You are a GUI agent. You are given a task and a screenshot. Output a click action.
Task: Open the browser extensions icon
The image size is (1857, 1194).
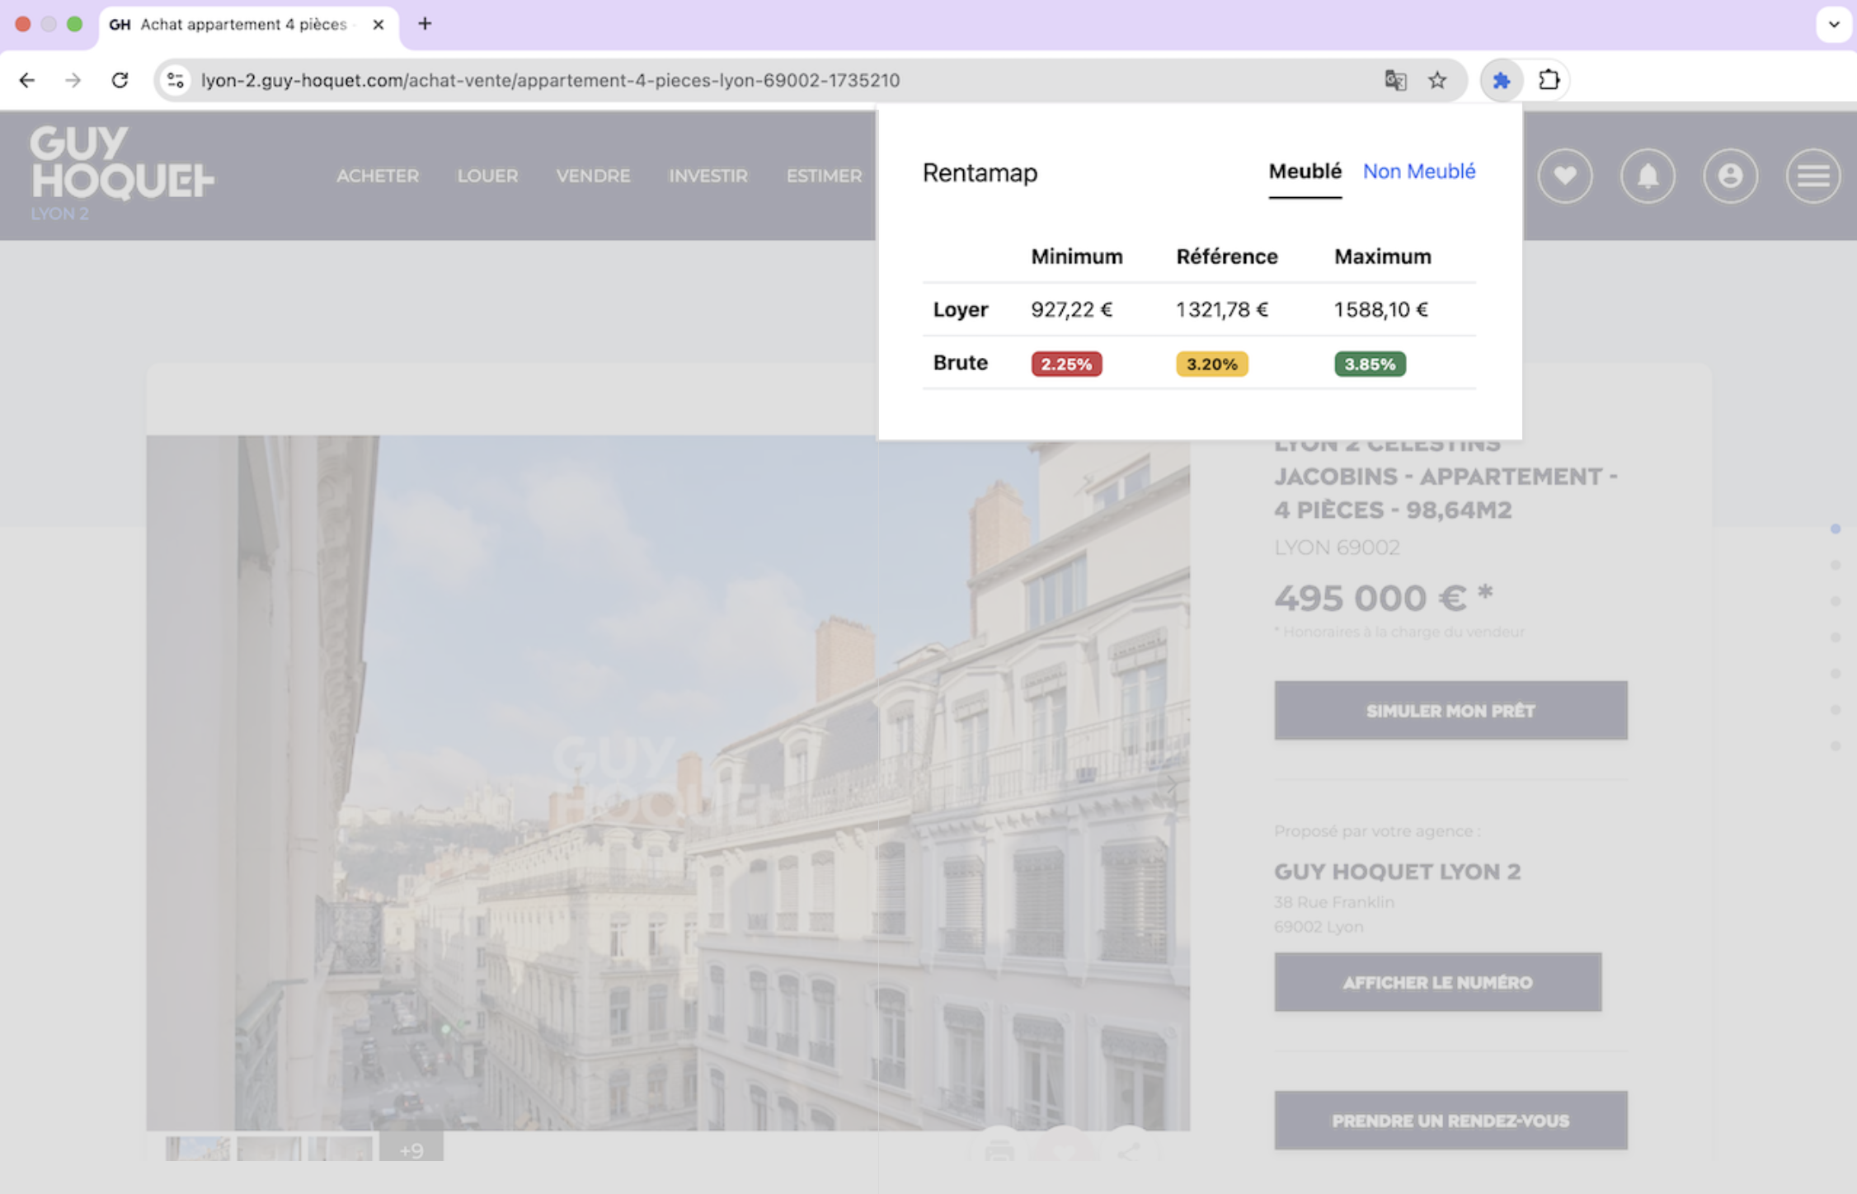[1549, 80]
